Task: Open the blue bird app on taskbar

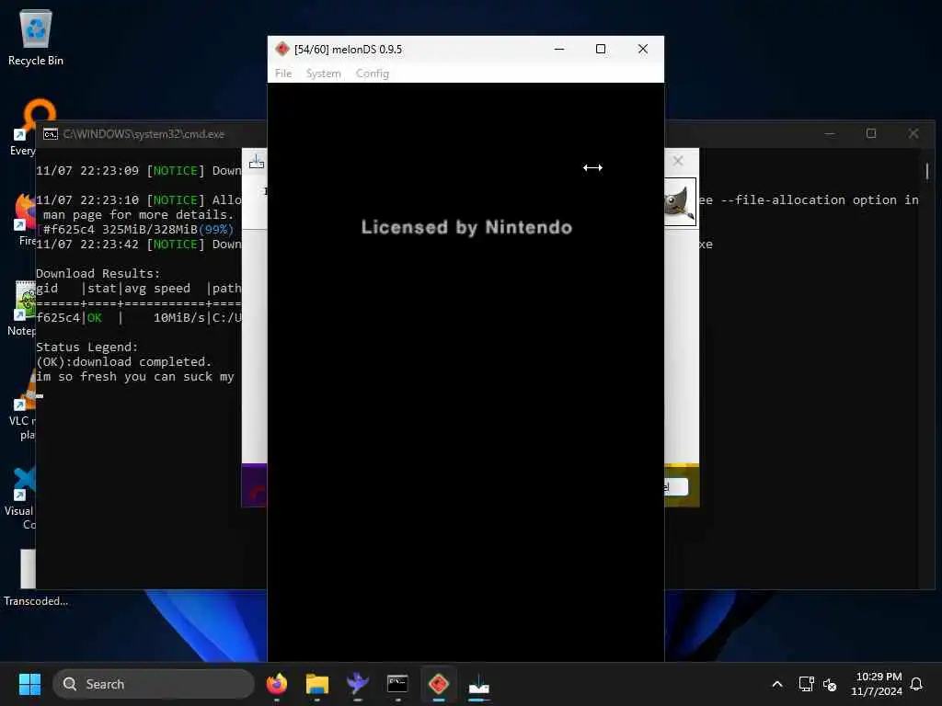Action: coord(358,684)
